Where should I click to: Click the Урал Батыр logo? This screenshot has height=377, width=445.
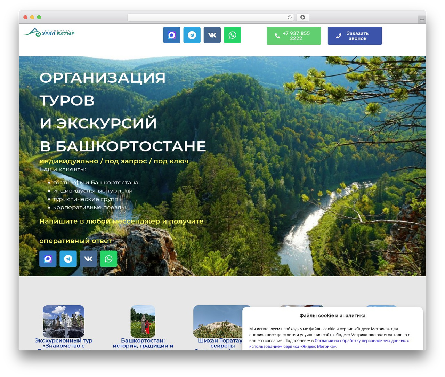tap(49, 32)
